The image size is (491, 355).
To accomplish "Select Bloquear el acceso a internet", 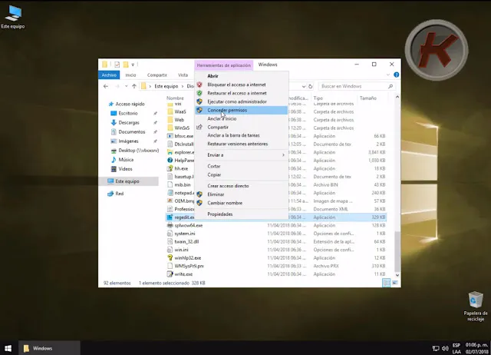I will pyautogui.click(x=236, y=85).
